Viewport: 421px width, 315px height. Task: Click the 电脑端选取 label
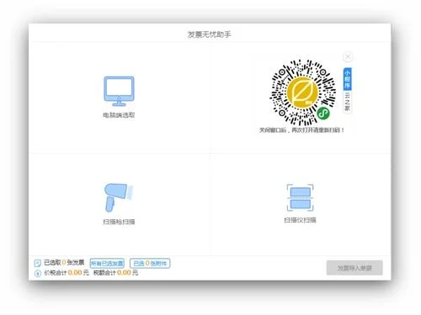[119, 115]
